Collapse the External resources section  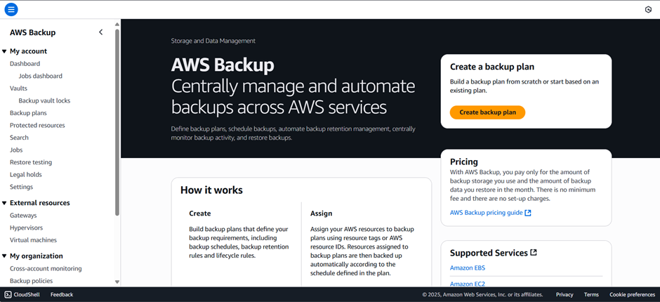point(4,203)
